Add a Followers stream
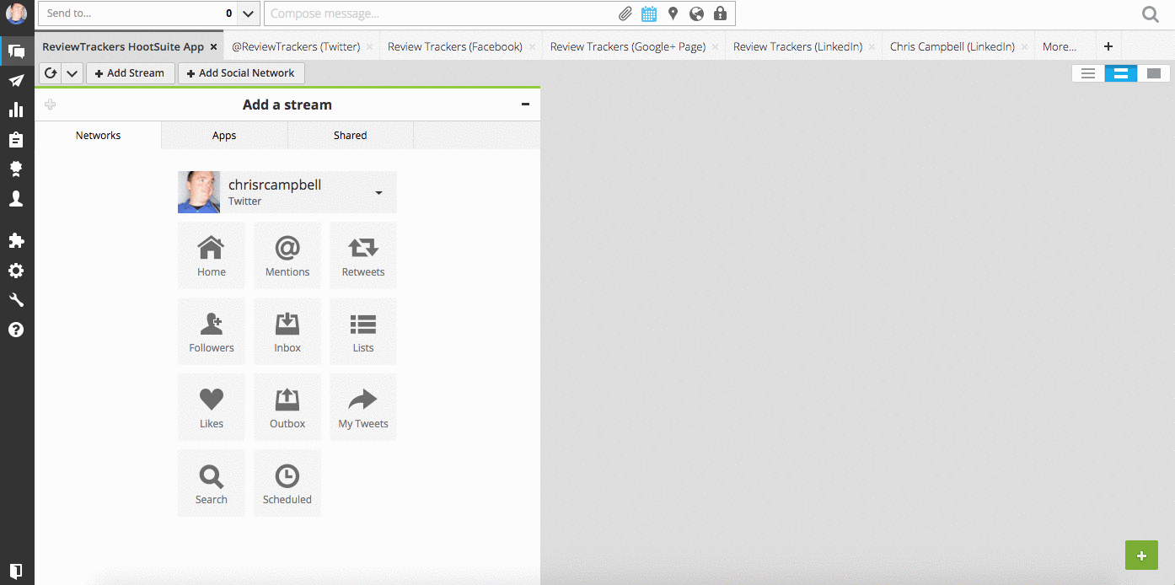Image resolution: width=1175 pixels, height=585 pixels. (212, 331)
